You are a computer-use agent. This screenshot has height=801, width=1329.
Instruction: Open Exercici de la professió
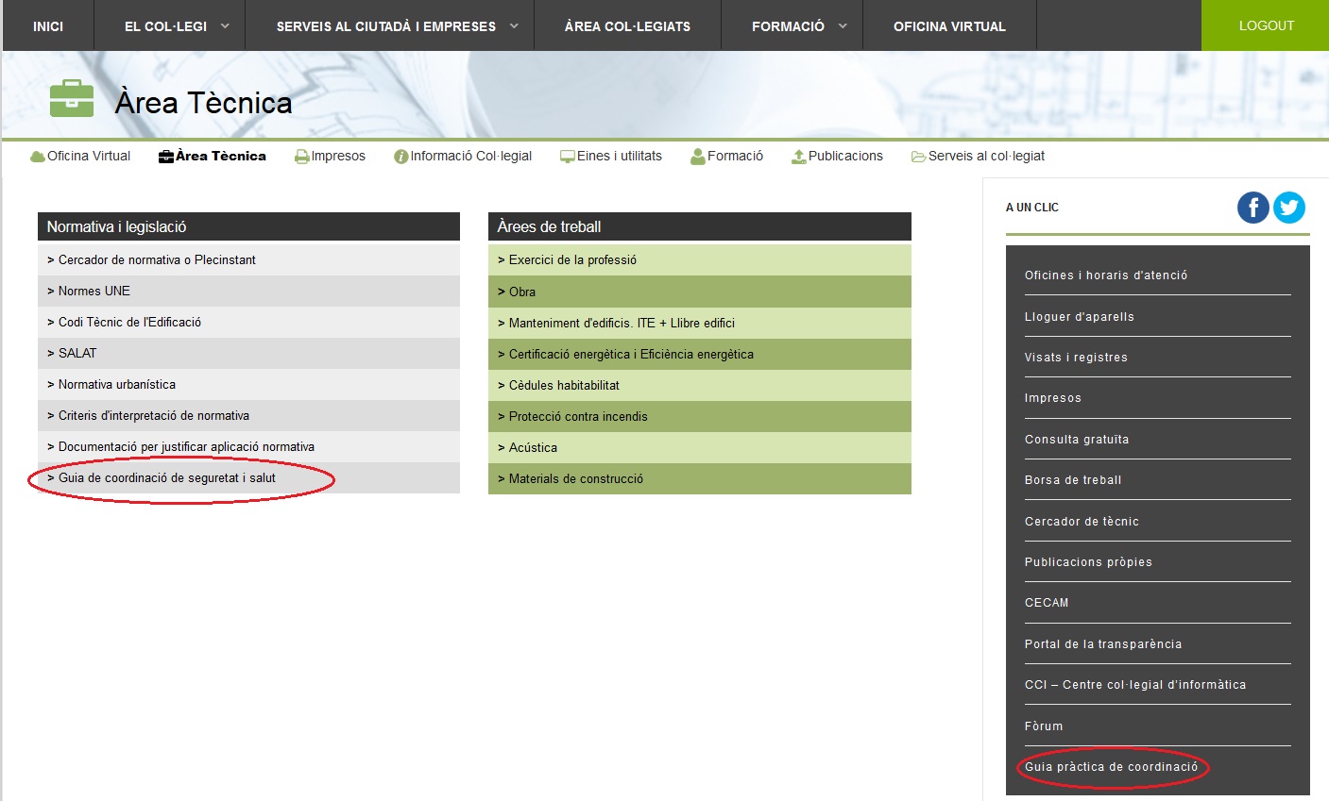pos(700,259)
